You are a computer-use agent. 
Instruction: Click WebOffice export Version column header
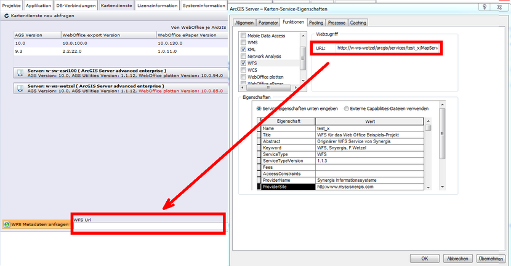109,35
